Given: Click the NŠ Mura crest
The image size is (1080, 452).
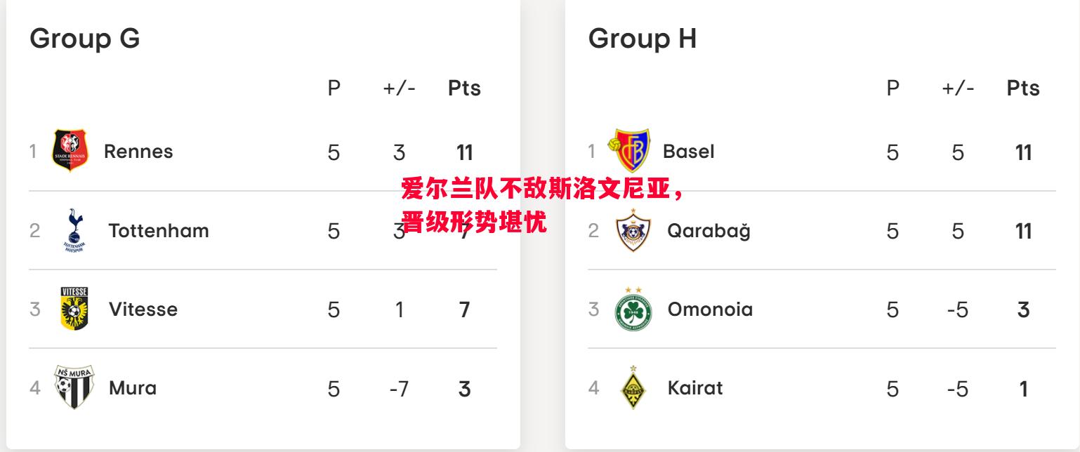Looking at the screenshot, I should 74,387.
